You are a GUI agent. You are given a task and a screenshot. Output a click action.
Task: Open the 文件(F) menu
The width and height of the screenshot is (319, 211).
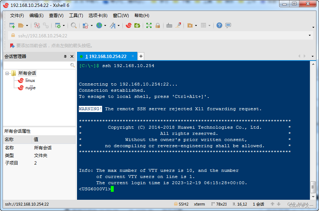tap(17, 16)
